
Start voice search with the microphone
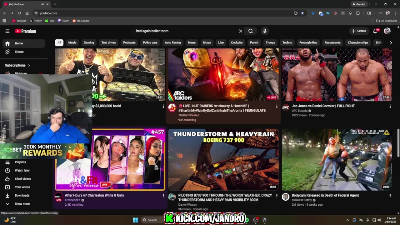(265, 31)
